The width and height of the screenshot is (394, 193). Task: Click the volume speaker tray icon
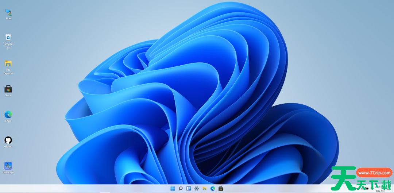click(x=371, y=189)
